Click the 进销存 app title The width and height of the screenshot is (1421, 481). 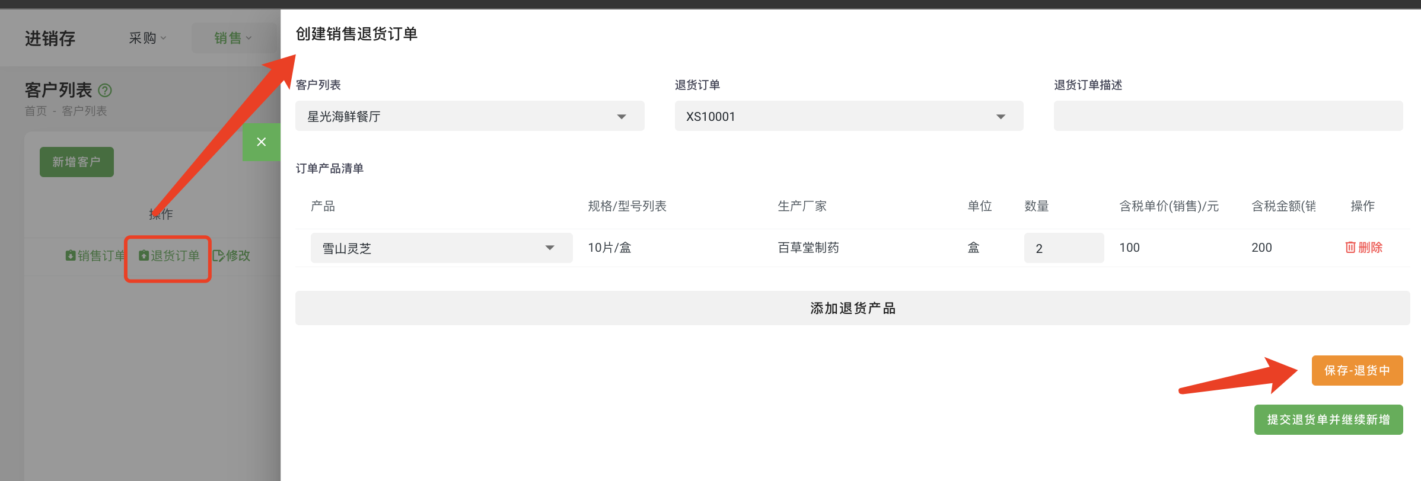click(50, 39)
